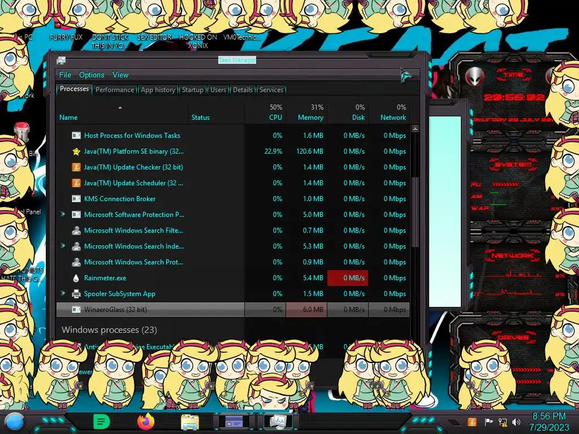This screenshot has height=434, width=579.
Task: Click the Alienware head icon in Rainmeter skin
Action: (475, 76)
